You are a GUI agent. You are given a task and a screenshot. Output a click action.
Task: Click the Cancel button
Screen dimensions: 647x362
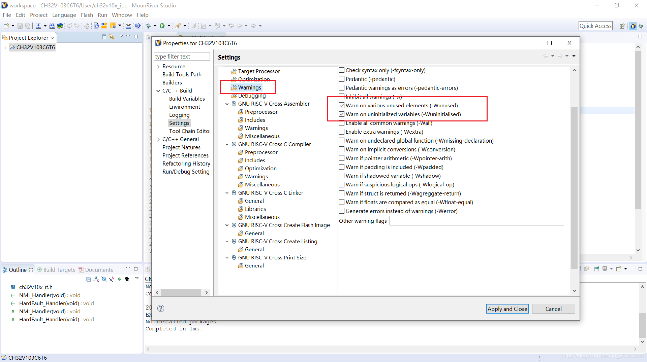(553, 309)
